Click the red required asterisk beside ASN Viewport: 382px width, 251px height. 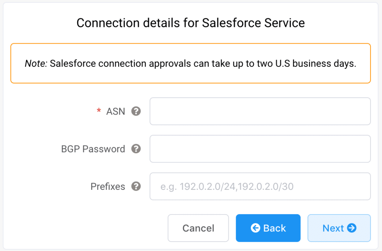99,111
